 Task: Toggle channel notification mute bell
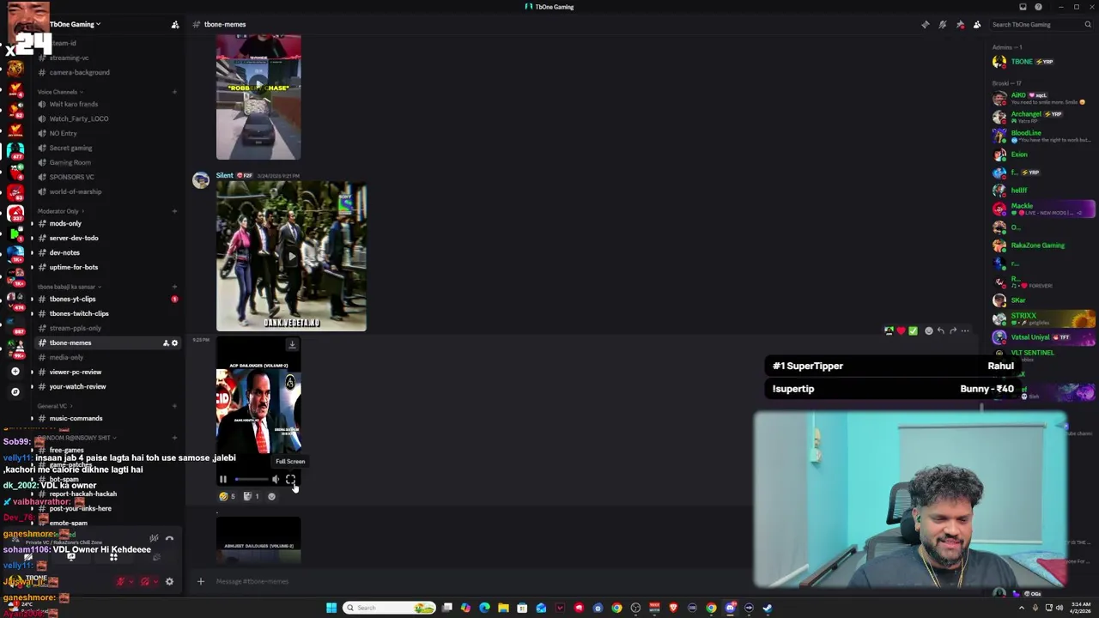coord(943,24)
